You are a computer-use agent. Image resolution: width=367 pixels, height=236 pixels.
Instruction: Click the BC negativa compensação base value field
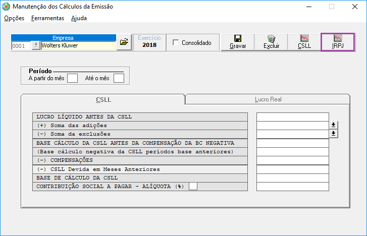(293, 143)
